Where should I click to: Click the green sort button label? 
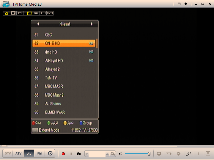(53, 123)
